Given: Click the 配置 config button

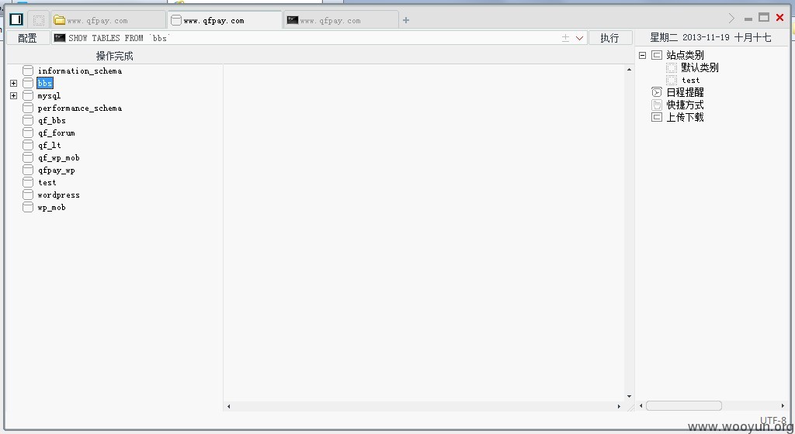Looking at the screenshot, I should (x=27, y=38).
